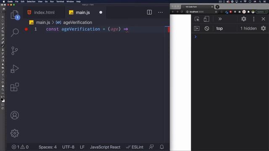Image resolution: width=269 pixels, height=151 pixels.
Task: Reload the localhost page
Action: [x=182, y=12]
